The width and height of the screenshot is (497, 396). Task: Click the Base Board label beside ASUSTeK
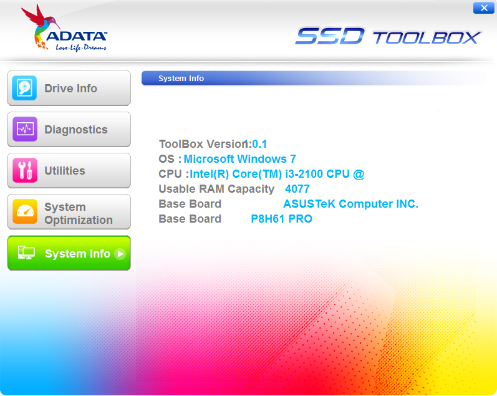click(190, 204)
